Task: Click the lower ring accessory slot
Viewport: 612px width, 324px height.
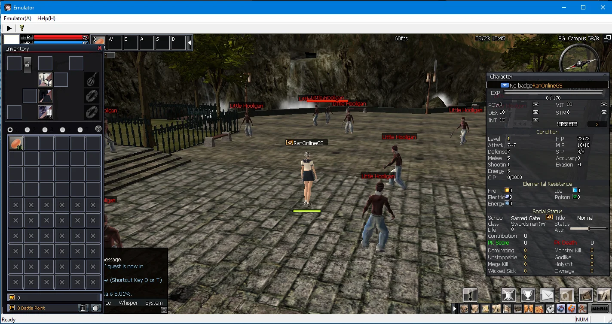Action: (92, 112)
